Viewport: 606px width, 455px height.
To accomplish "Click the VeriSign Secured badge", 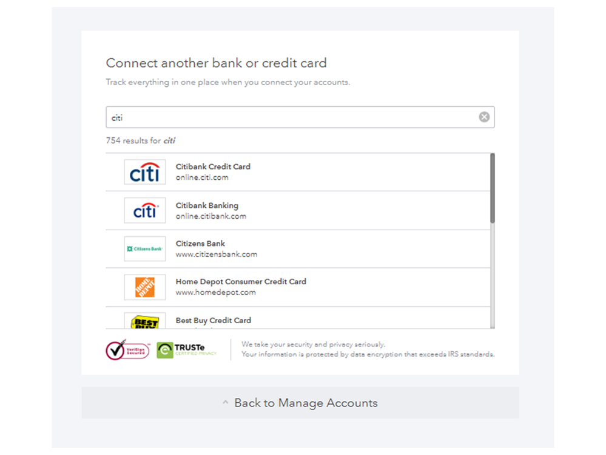I will [127, 350].
